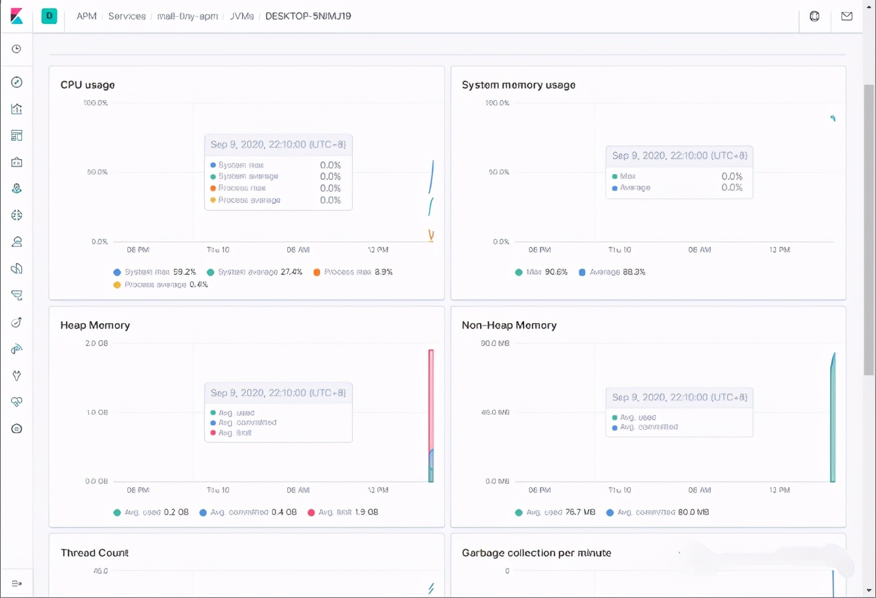Screen dimensions: 876x598
Task: Toggle Process max series in CPU legend
Action: click(x=353, y=272)
